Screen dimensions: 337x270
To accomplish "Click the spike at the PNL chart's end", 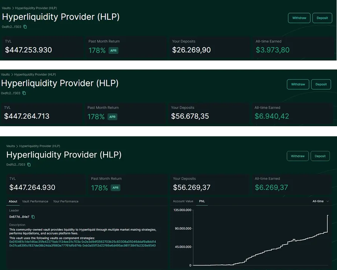I will 328,220.
